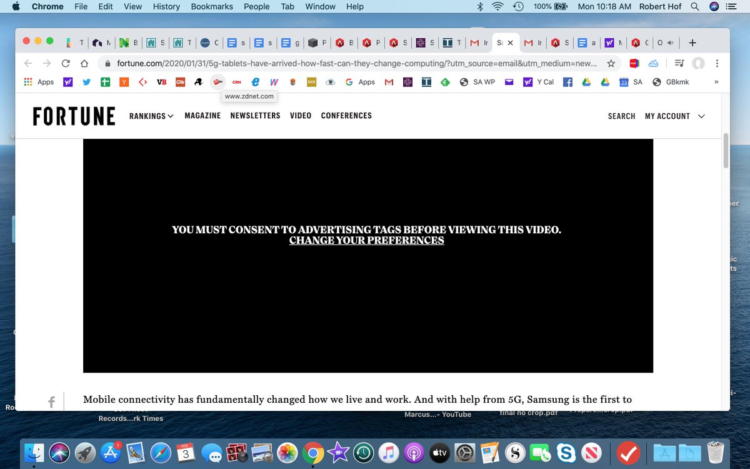Open the Trash in the Dock

715,452
